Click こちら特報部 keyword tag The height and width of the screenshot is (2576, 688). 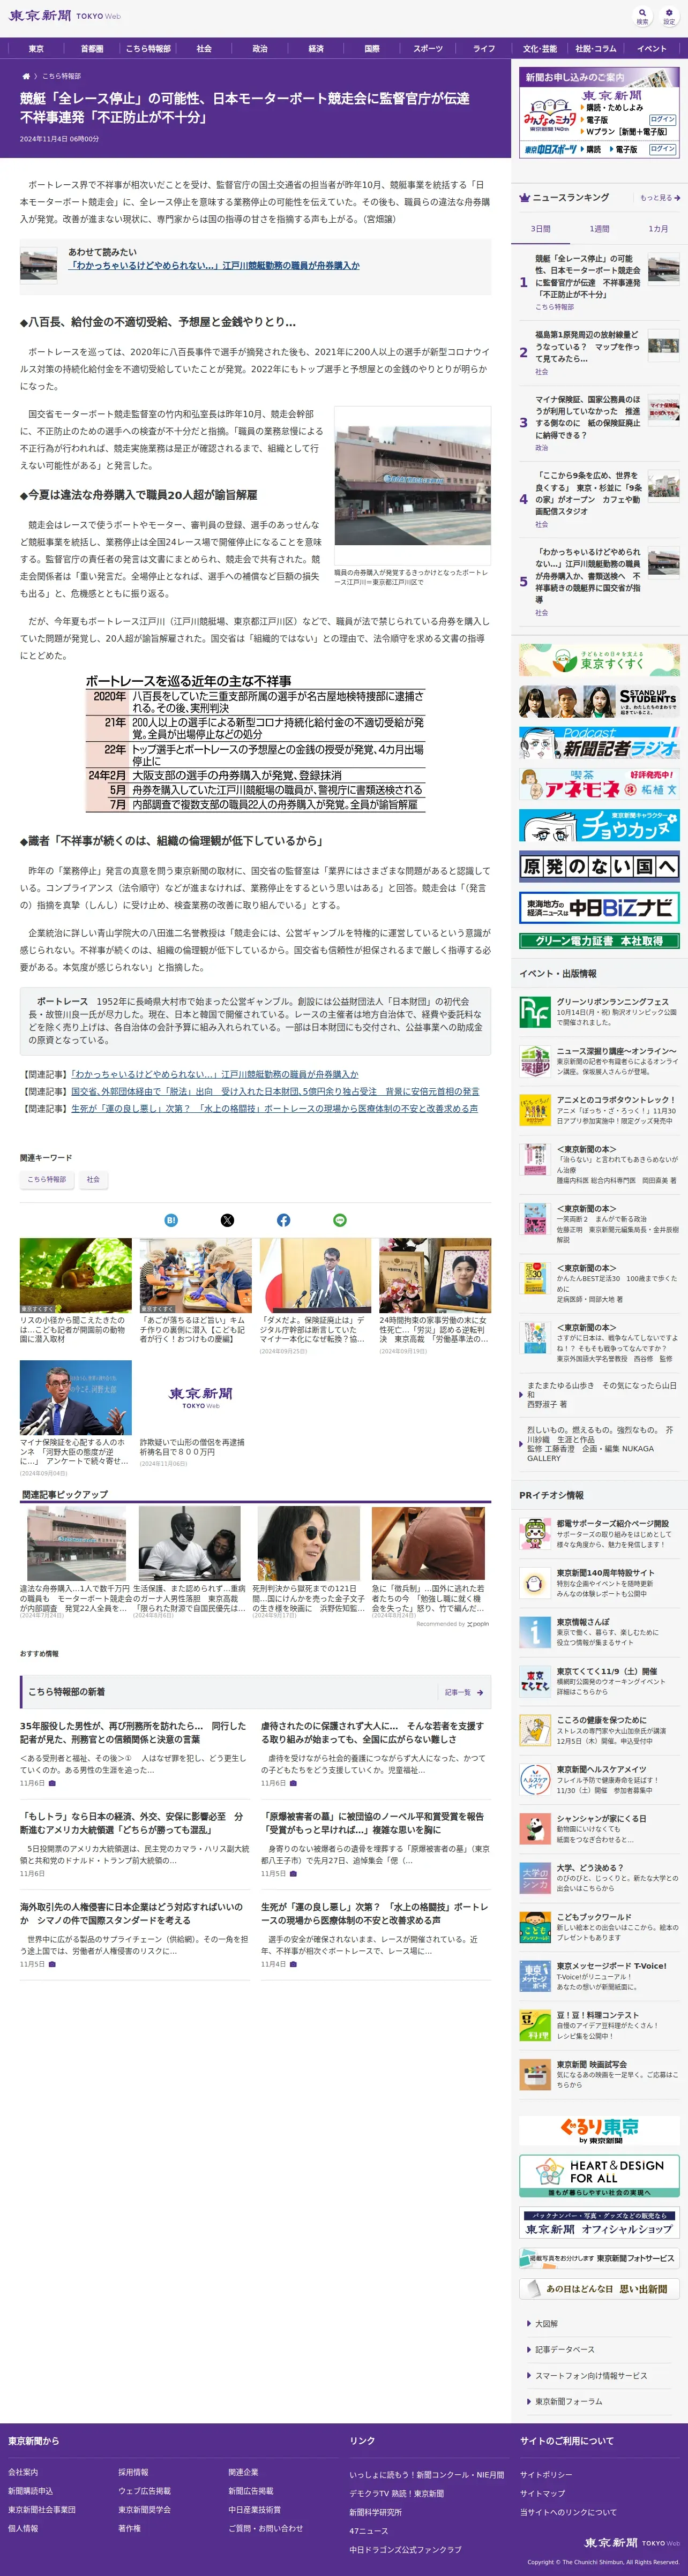[47, 1180]
